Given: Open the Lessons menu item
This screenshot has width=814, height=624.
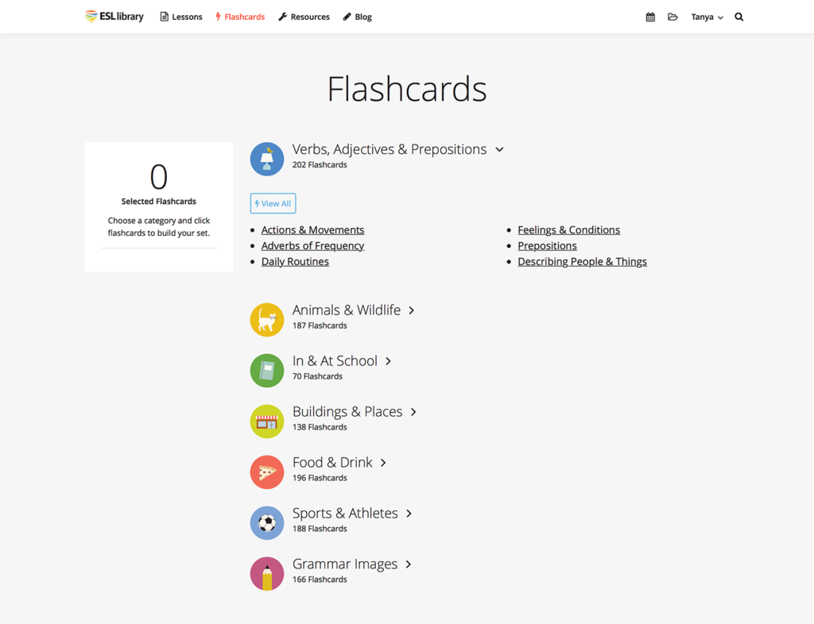Looking at the screenshot, I should pyautogui.click(x=181, y=17).
